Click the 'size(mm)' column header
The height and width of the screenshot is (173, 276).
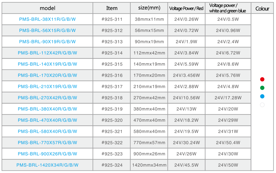149,8
